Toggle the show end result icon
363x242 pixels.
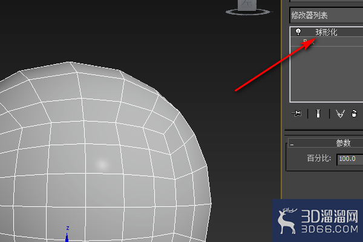(x=318, y=114)
